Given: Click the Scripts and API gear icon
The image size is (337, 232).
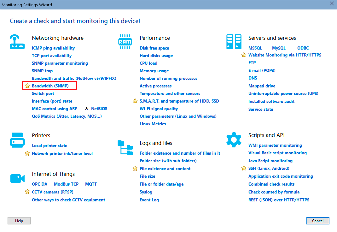Looking at the screenshot, I should (x=234, y=139).
